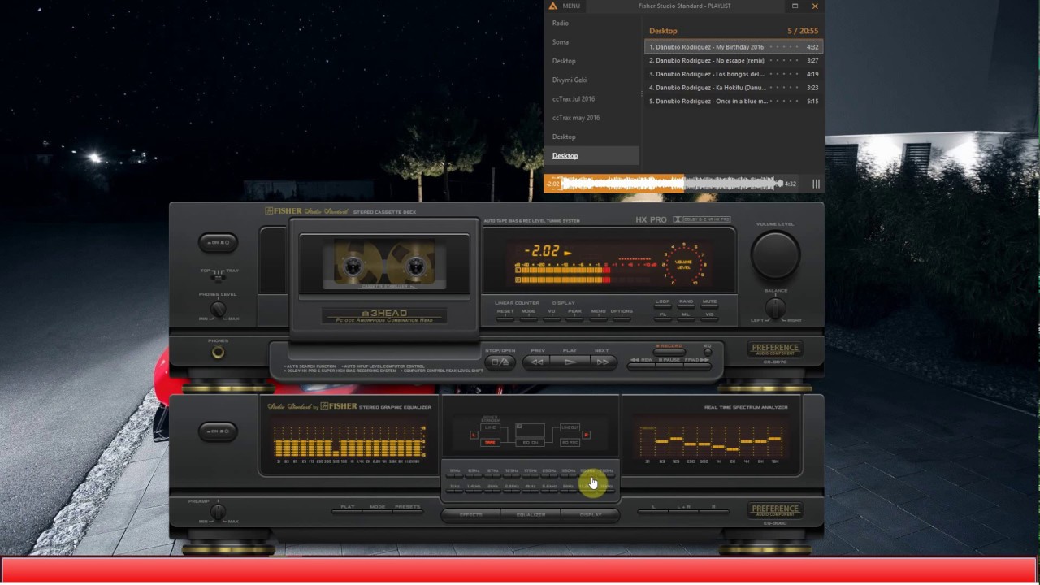Select the L+R channel button
This screenshot has height=585, width=1040.
click(683, 511)
